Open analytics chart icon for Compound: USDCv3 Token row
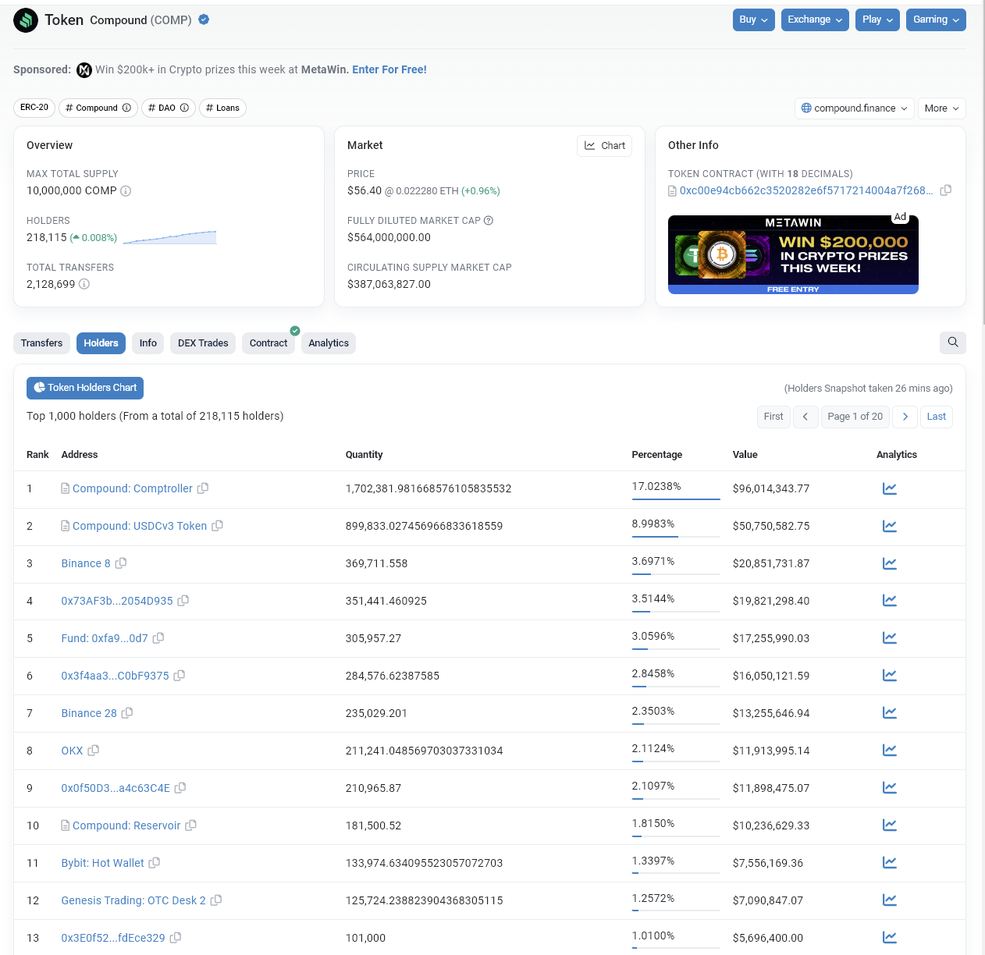 889,526
